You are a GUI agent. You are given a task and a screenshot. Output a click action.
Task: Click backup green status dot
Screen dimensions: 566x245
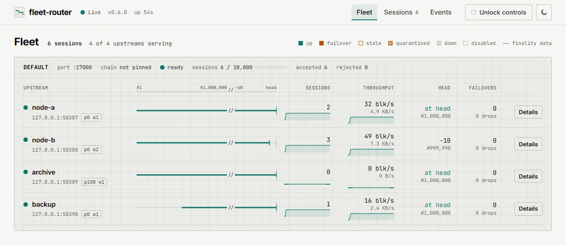pos(26,204)
